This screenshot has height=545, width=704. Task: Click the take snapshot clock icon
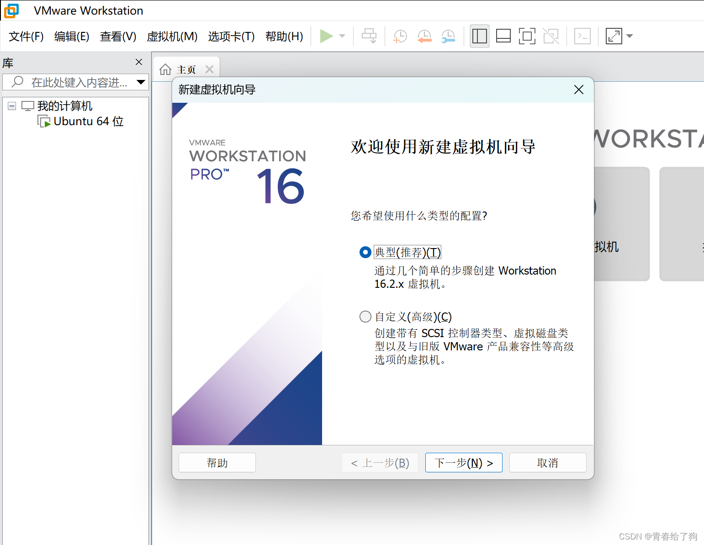(400, 36)
